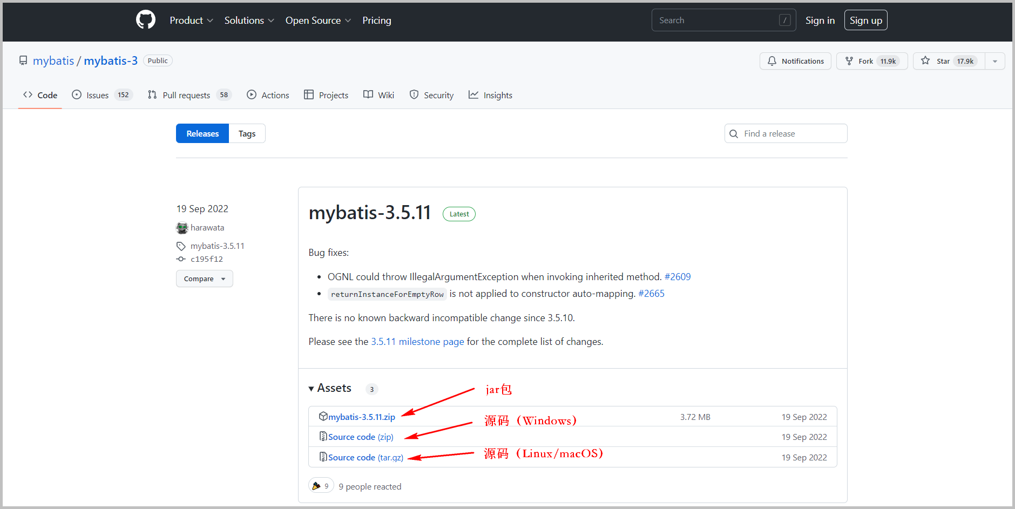Click the Sign in link

coord(820,20)
